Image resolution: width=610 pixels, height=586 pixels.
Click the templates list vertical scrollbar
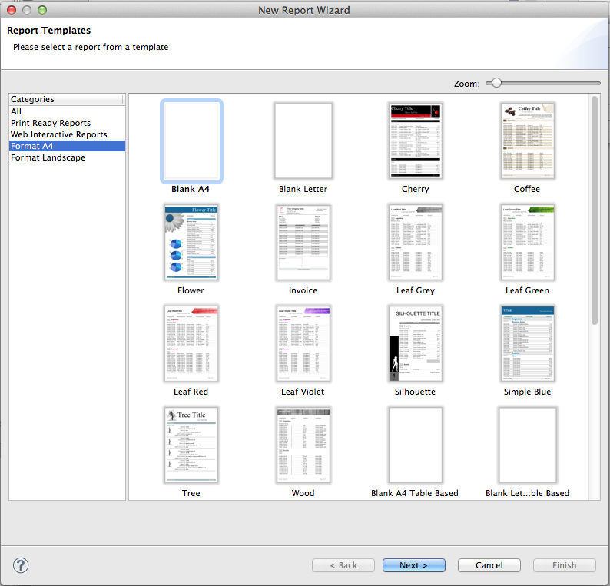[594, 210]
